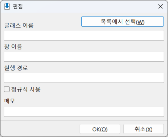This screenshot has height=137, width=168.
Task: Click the 클래스 이름 label
Action: click(19, 25)
